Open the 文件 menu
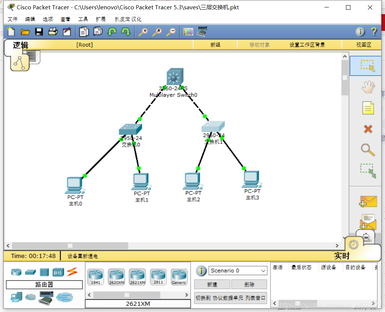The height and width of the screenshot is (312, 385). 13,19
